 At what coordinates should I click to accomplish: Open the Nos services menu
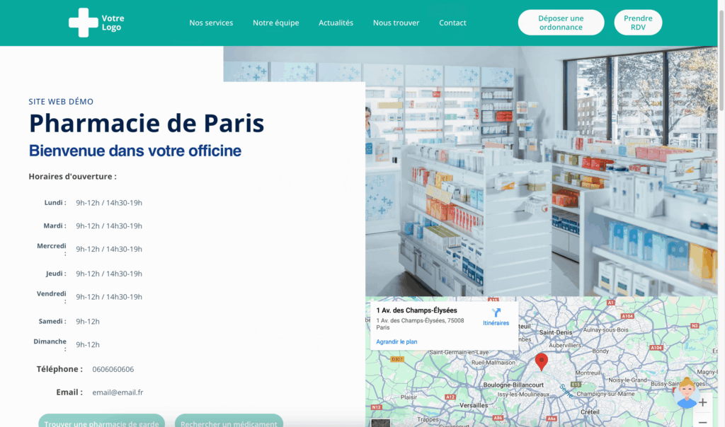[x=211, y=23]
